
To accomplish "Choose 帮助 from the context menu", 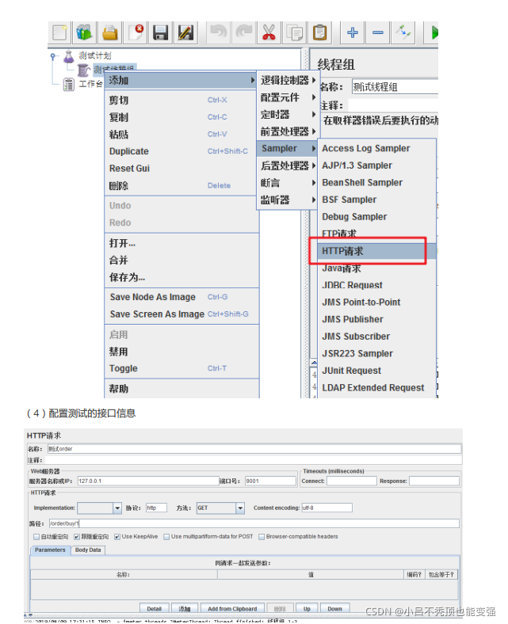I will pos(181,389).
